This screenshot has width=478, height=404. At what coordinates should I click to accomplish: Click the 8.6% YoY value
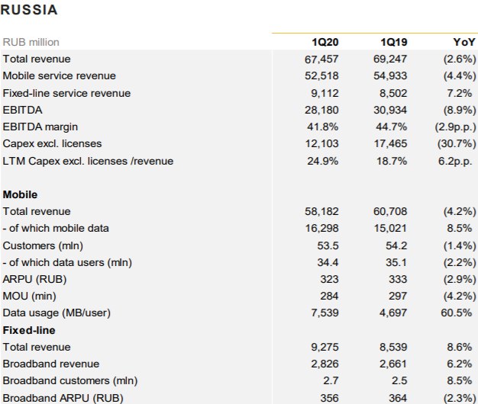[x=460, y=347]
